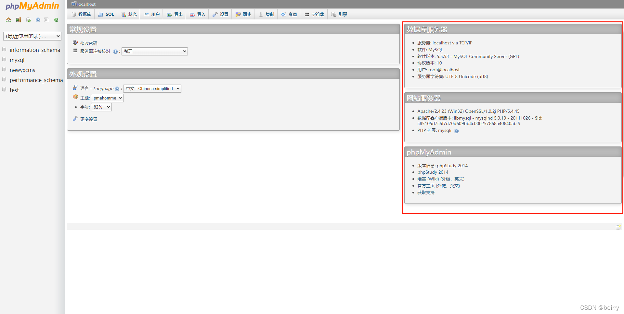Open the 同步 (Synchronize) tab

[x=243, y=14]
